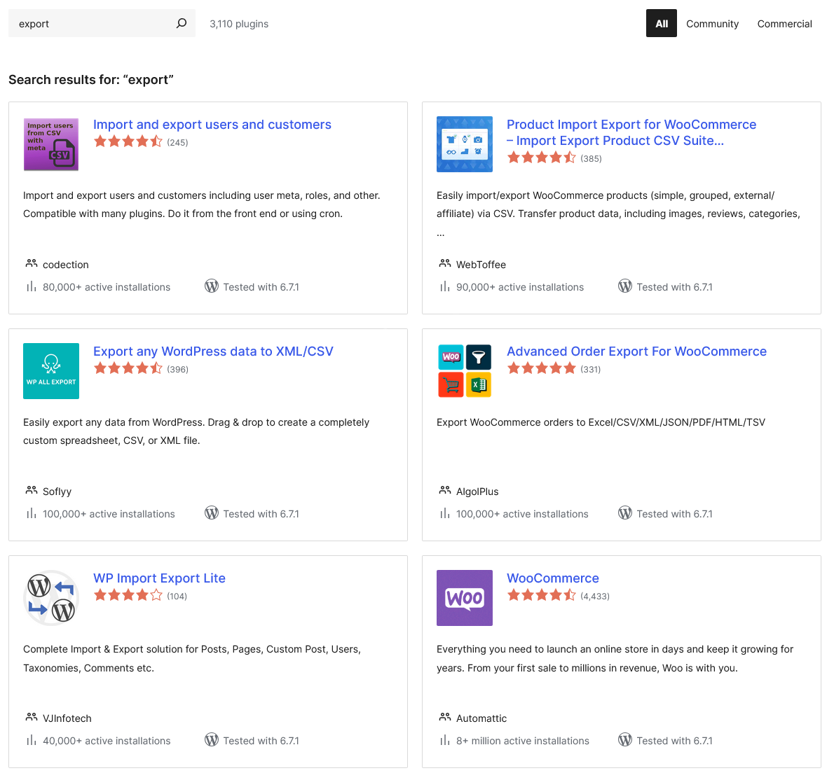Open the WP Import Export Lite plugin
Viewport: 827px width, 780px height.
(159, 578)
